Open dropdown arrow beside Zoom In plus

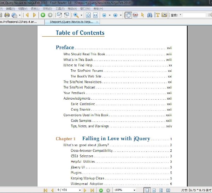coord(121,15)
